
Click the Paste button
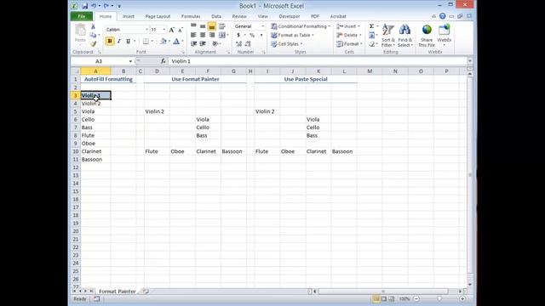80,33
